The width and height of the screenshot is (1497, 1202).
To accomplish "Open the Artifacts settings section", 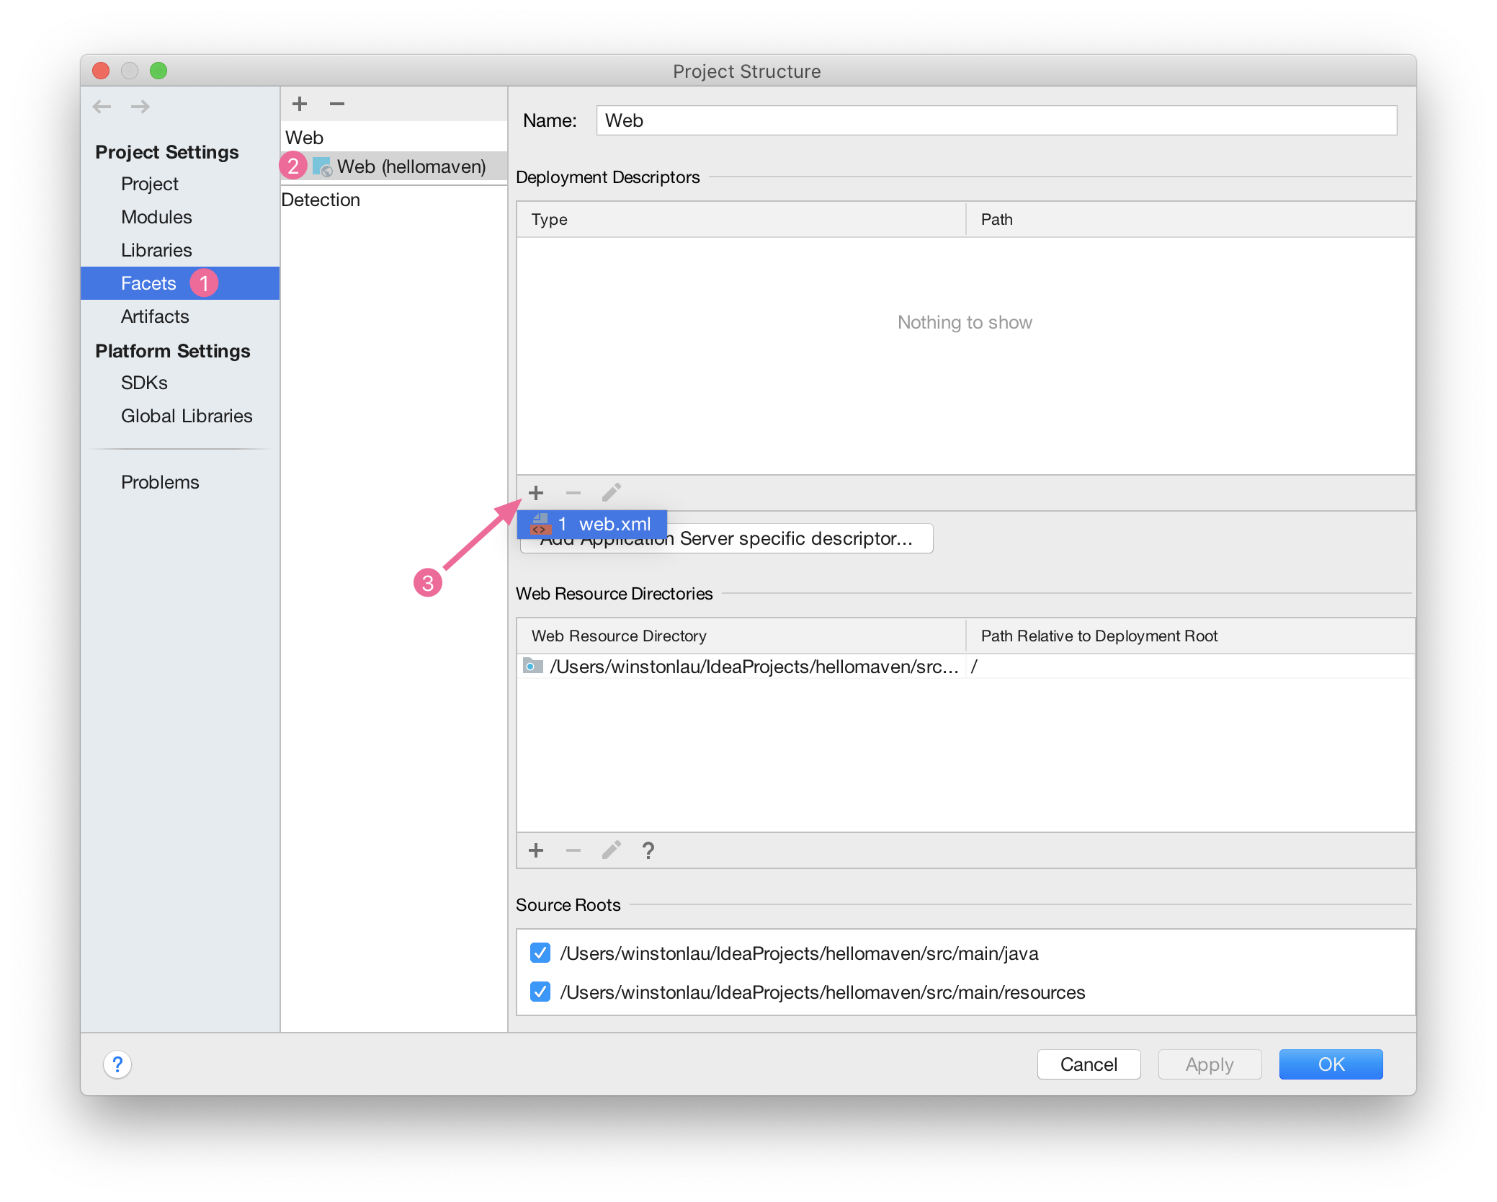I will pyautogui.click(x=155, y=316).
